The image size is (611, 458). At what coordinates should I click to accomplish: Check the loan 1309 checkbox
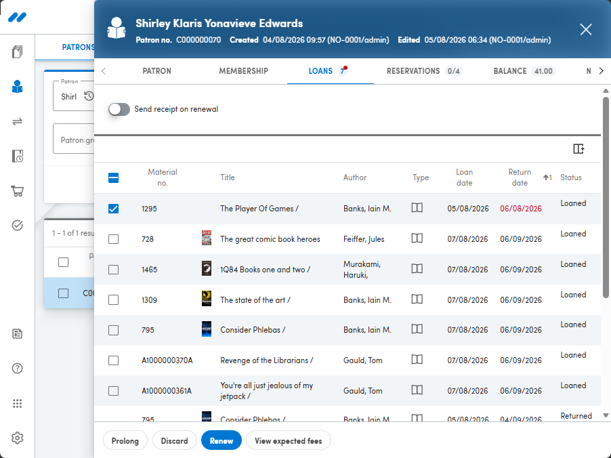[113, 299]
